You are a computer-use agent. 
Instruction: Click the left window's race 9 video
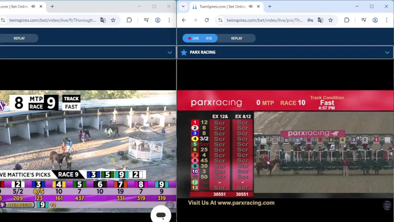point(88,151)
